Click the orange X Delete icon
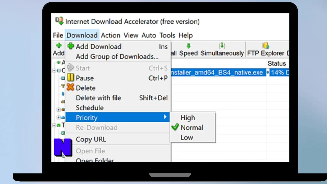Screen dimensions: 327x184 pos(71,87)
